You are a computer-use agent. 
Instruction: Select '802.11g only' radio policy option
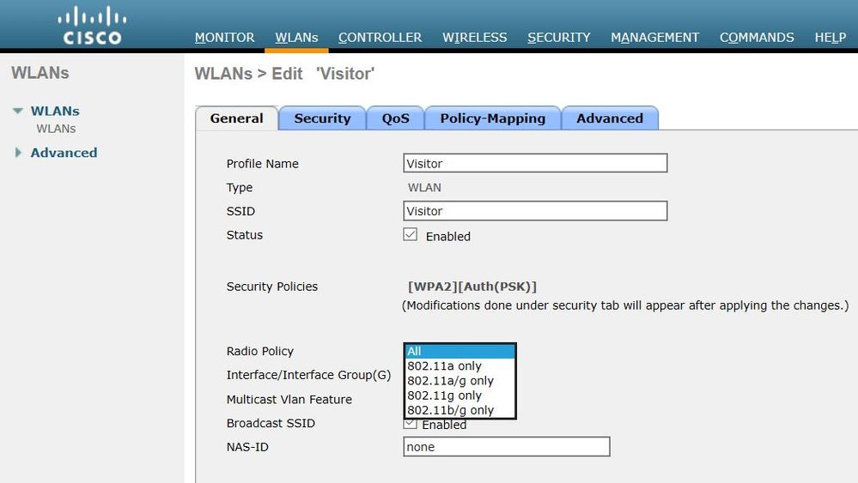pos(459,395)
